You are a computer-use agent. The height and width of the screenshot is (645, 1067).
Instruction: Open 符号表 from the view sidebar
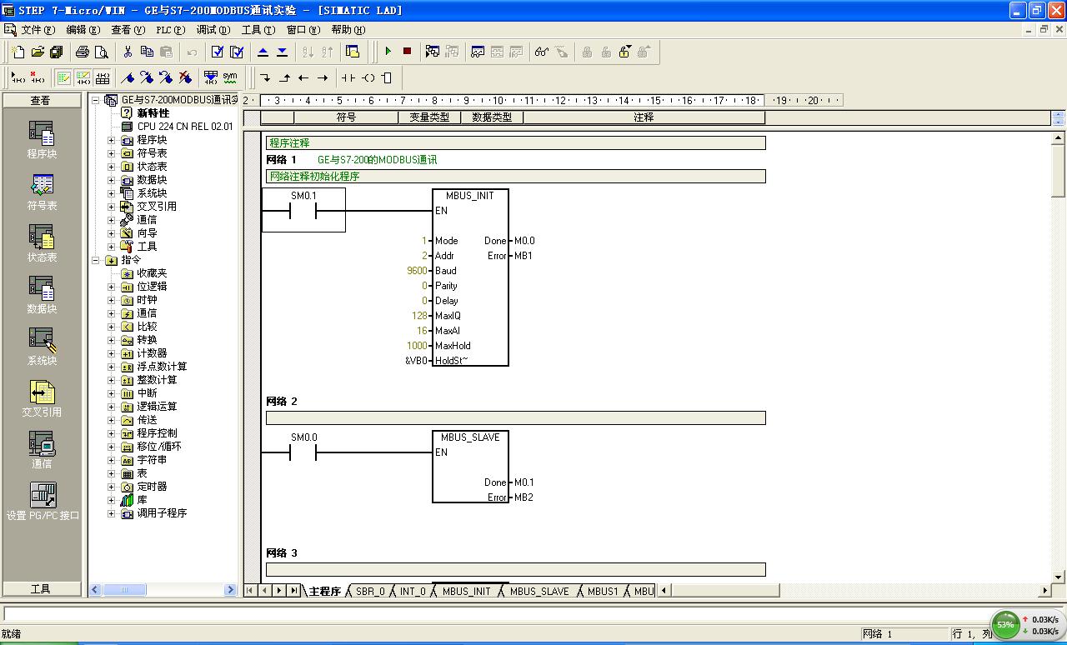42,191
